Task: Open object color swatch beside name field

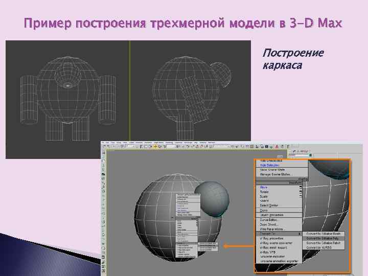Action: click(311, 155)
